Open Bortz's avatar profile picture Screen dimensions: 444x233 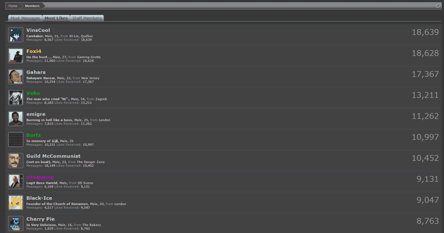[16, 140]
